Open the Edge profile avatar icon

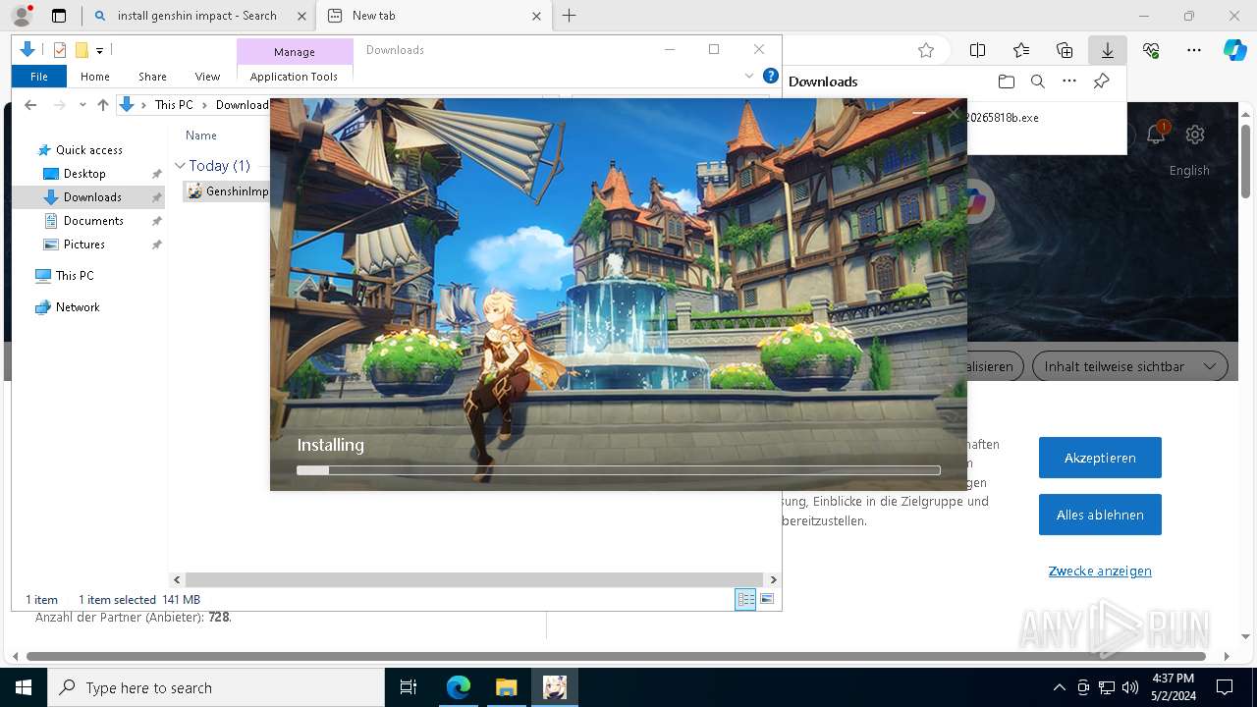(x=21, y=16)
